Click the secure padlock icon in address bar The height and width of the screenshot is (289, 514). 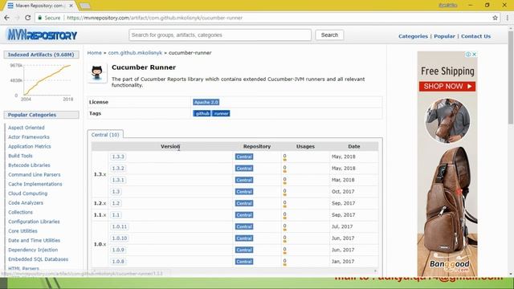(x=40, y=18)
